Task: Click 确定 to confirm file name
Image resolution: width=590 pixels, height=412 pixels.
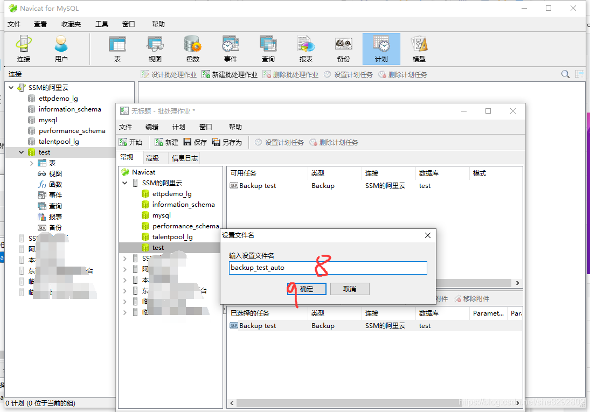Action: point(307,289)
